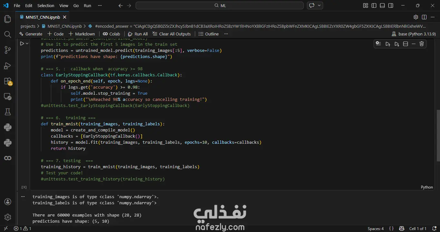The width and height of the screenshot is (440, 232).
Task: Open the Testing flask view
Action: pyautogui.click(x=8, y=112)
